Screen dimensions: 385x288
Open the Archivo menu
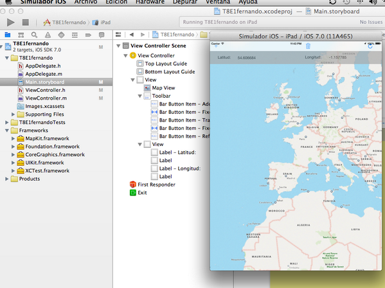(85, 2)
